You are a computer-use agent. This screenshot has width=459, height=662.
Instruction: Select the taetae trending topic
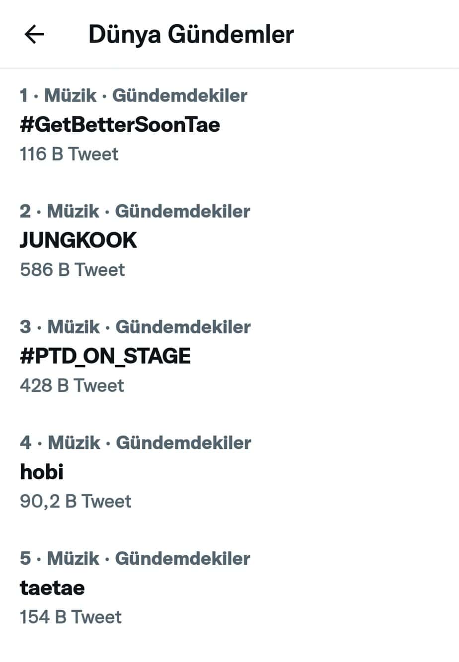52,588
